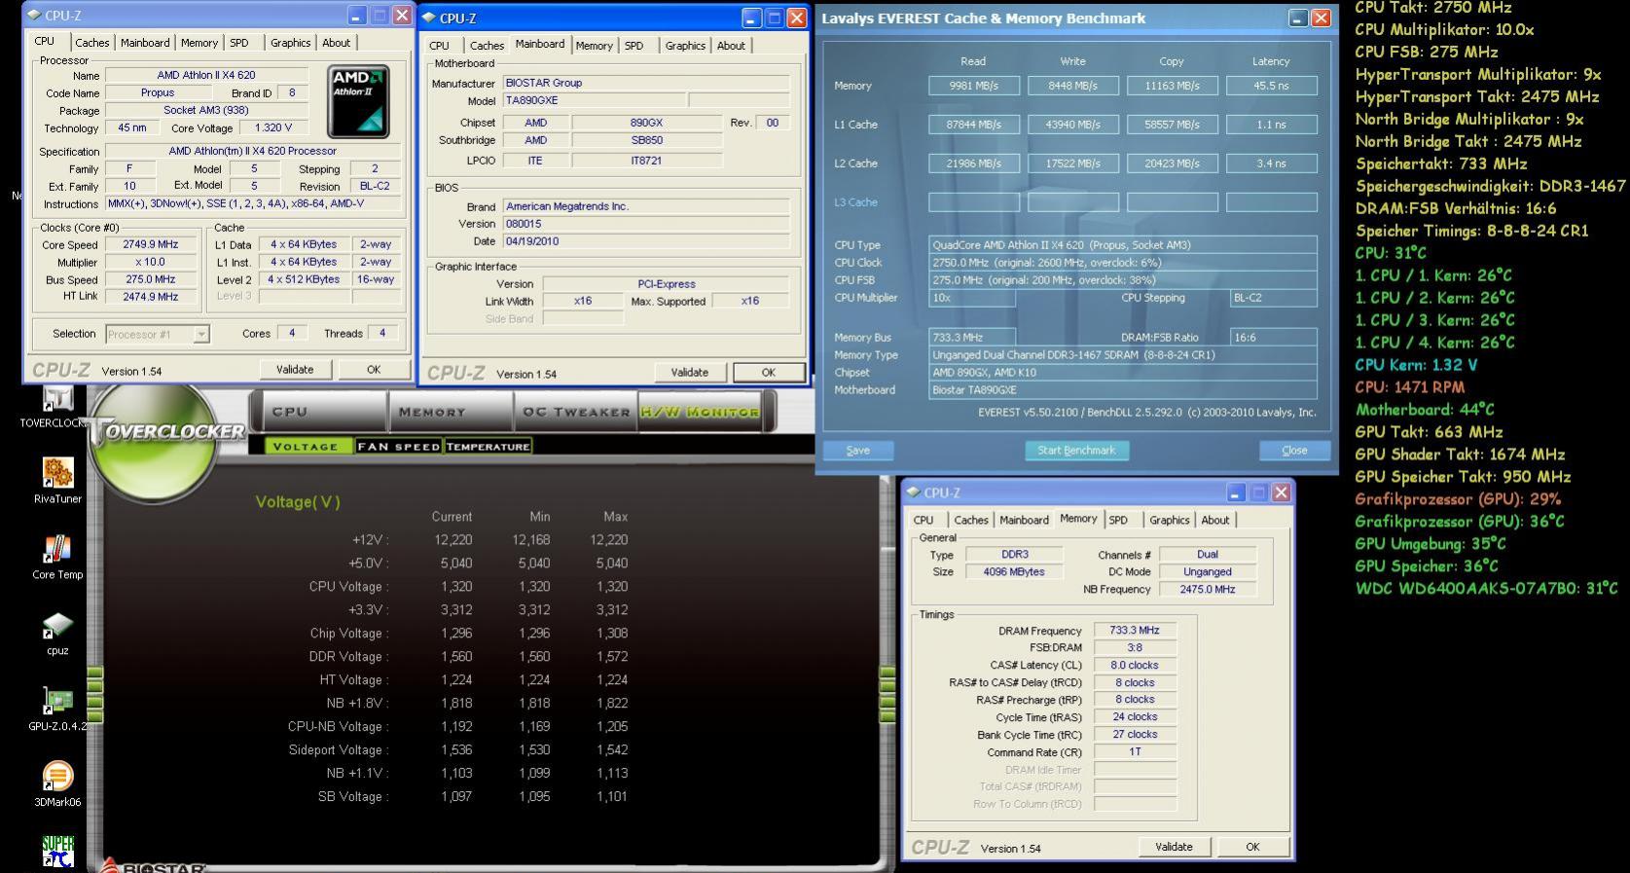Open the Super Pi desktop icon
The width and height of the screenshot is (1630, 873).
(x=57, y=852)
